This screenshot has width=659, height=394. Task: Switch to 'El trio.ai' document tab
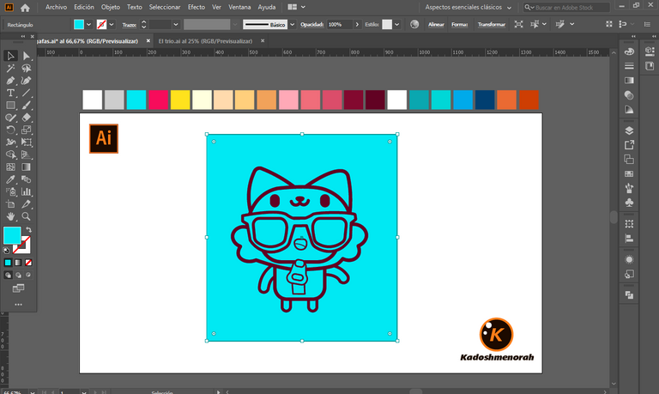click(206, 41)
